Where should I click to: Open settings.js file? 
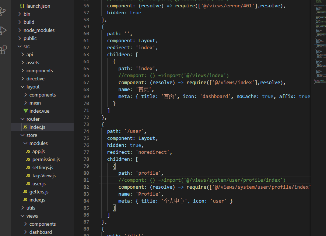pos(39,168)
